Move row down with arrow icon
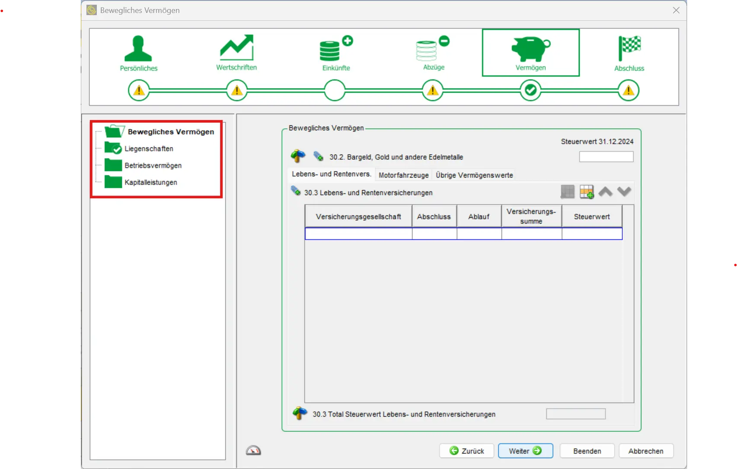The image size is (737, 469). click(x=624, y=192)
